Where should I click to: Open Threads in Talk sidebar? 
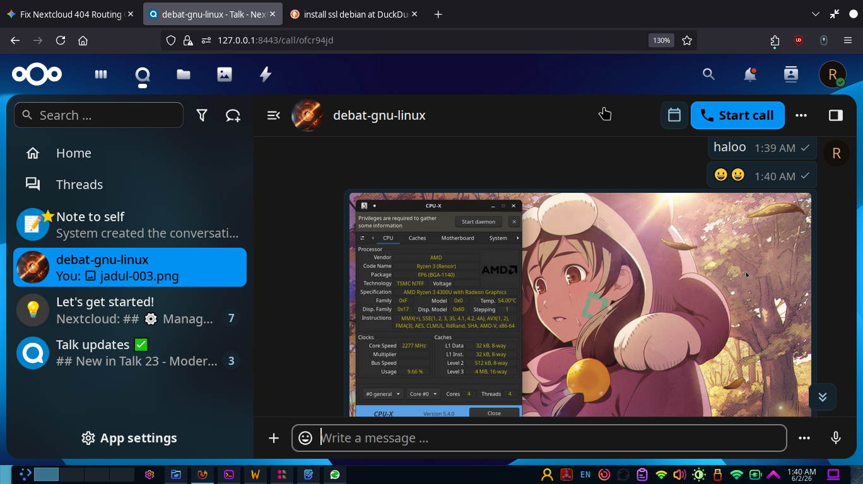click(130, 185)
